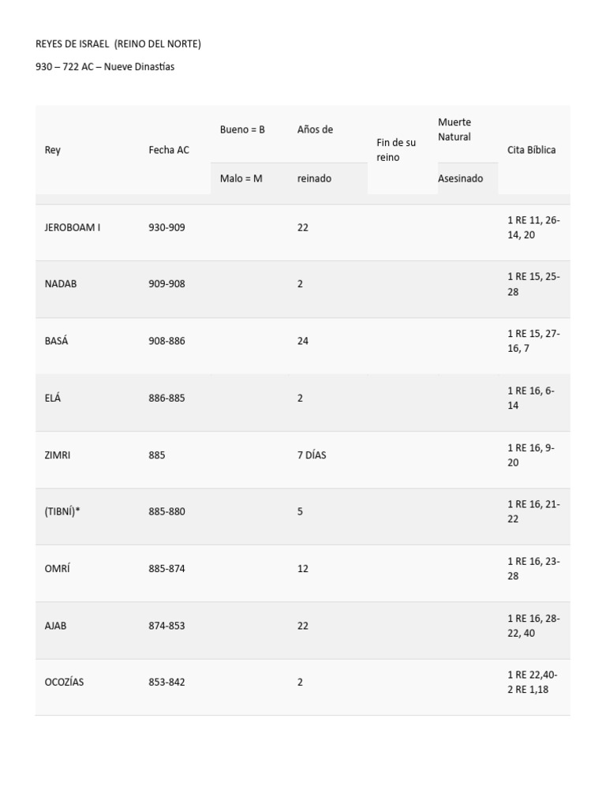
Task: Click the '7 DÍAS' reign cell
Action: coord(312,455)
